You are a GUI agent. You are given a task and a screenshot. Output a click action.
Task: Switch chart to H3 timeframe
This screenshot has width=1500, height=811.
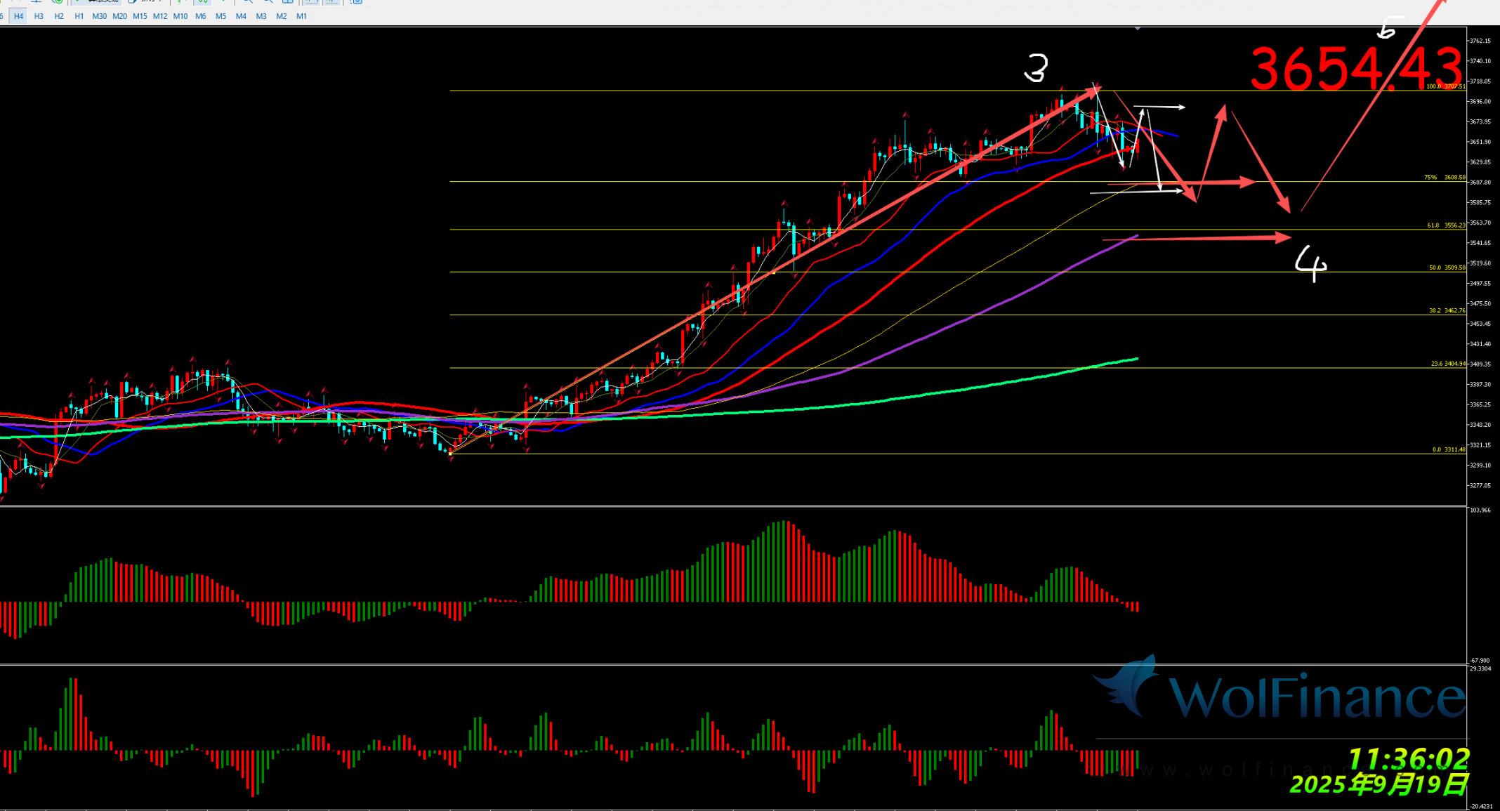pyautogui.click(x=39, y=16)
